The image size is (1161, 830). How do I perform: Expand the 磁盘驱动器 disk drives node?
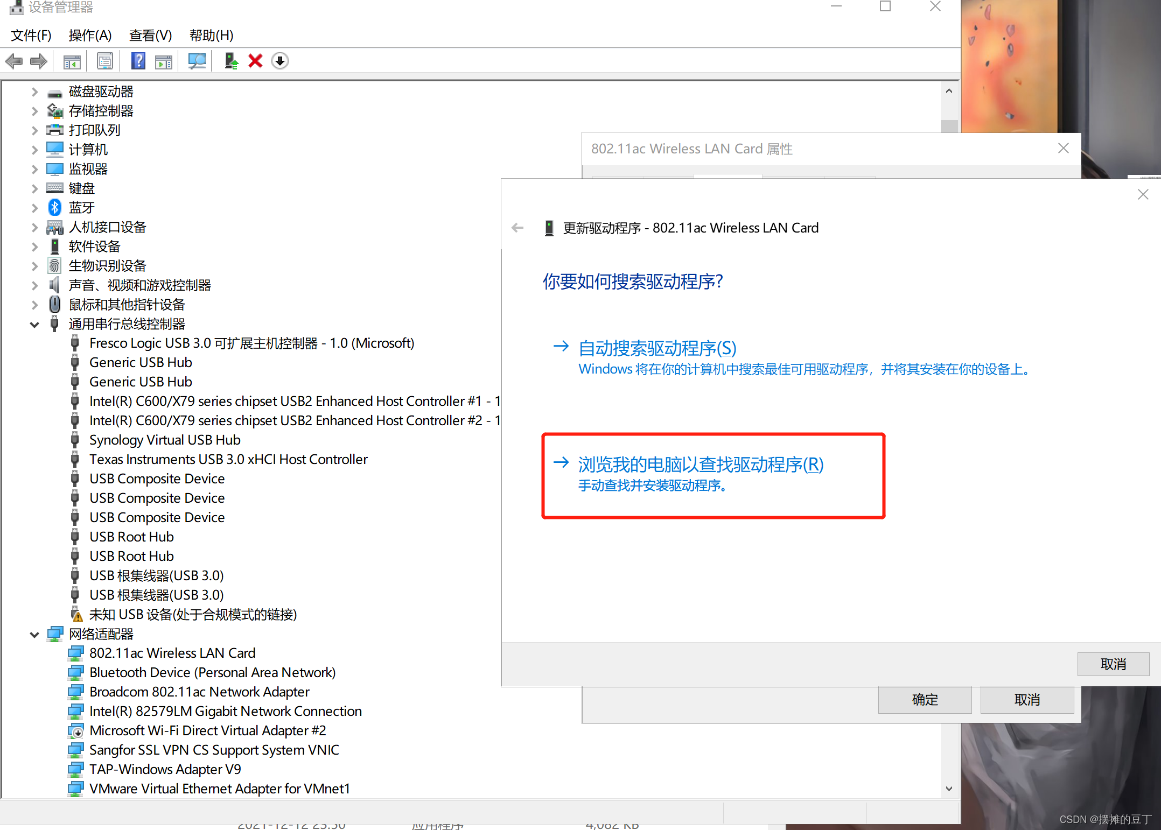tap(34, 92)
